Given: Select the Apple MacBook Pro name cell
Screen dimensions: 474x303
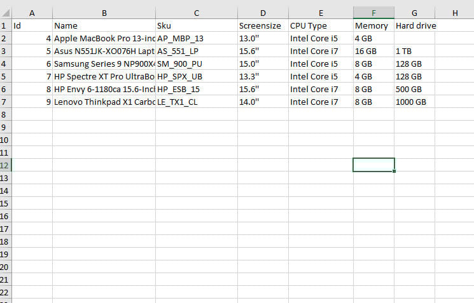Looking at the screenshot, I should 104,38.
